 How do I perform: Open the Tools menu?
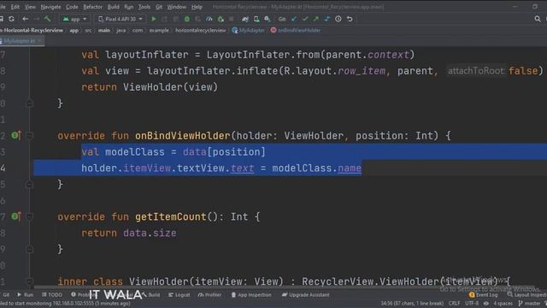(x=144, y=7)
